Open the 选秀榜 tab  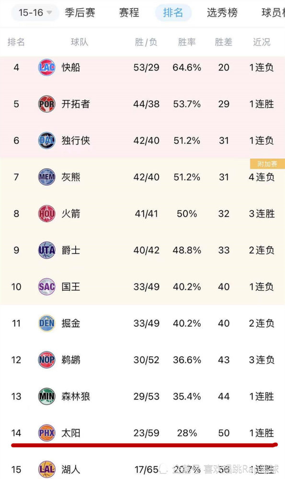coord(222,12)
